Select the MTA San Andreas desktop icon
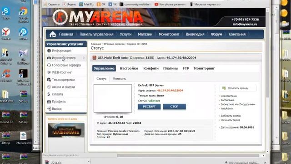The height and width of the screenshot is (164, 291). pyautogui.click(x=23, y=77)
